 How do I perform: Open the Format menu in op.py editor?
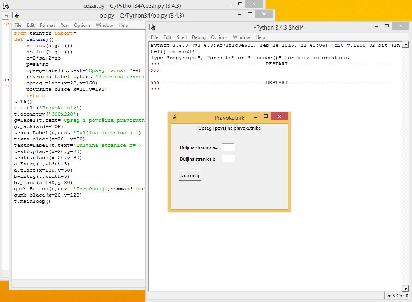pyautogui.click(x=48, y=25)
